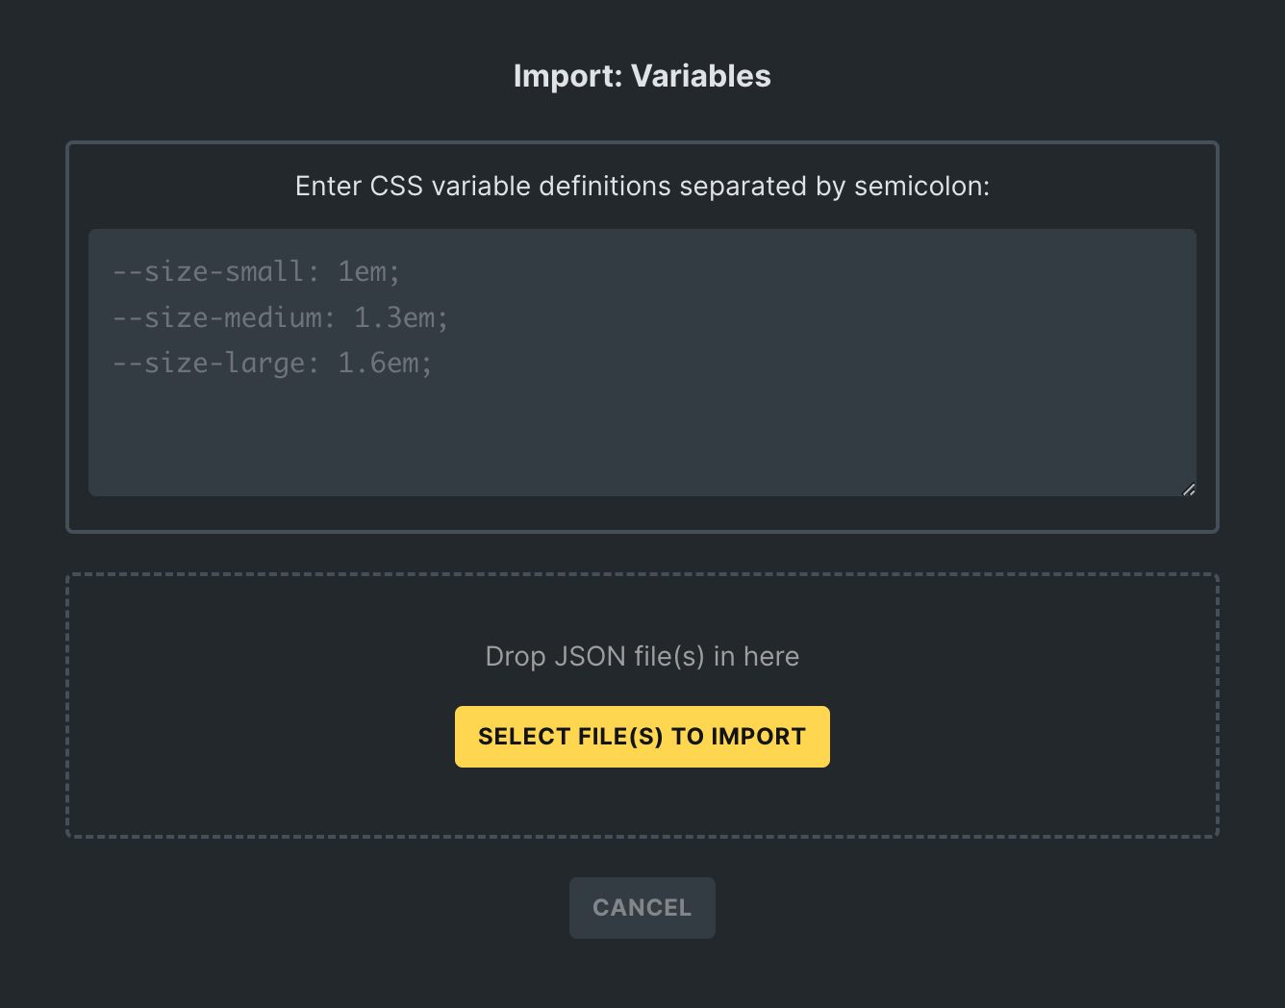Click the "--size-medium: 1.3em;" placeholder line
1285x1008 pixels.
280,317
